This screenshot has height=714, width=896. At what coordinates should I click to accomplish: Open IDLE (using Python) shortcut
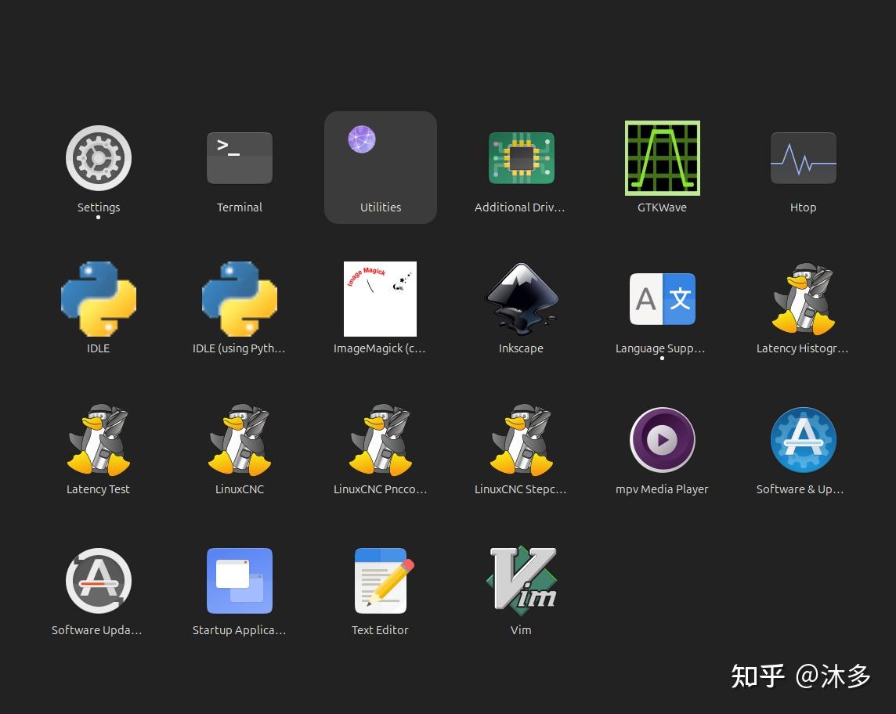tap(240, 298)
